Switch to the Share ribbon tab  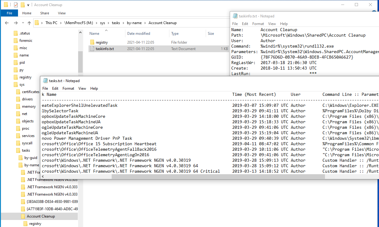click(45, 13)
